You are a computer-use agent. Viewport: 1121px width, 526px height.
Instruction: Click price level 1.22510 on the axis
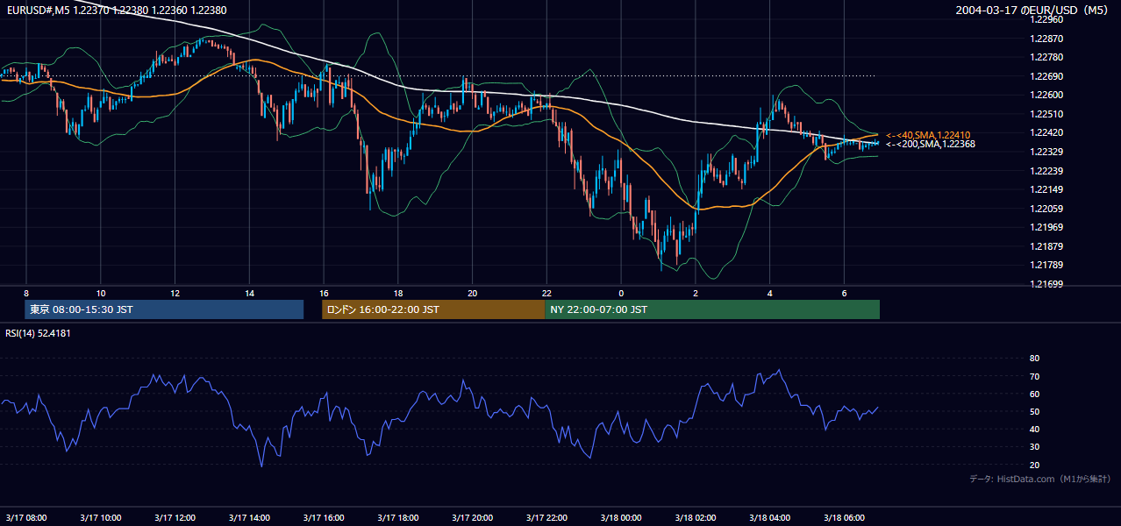click(1046, 114)
